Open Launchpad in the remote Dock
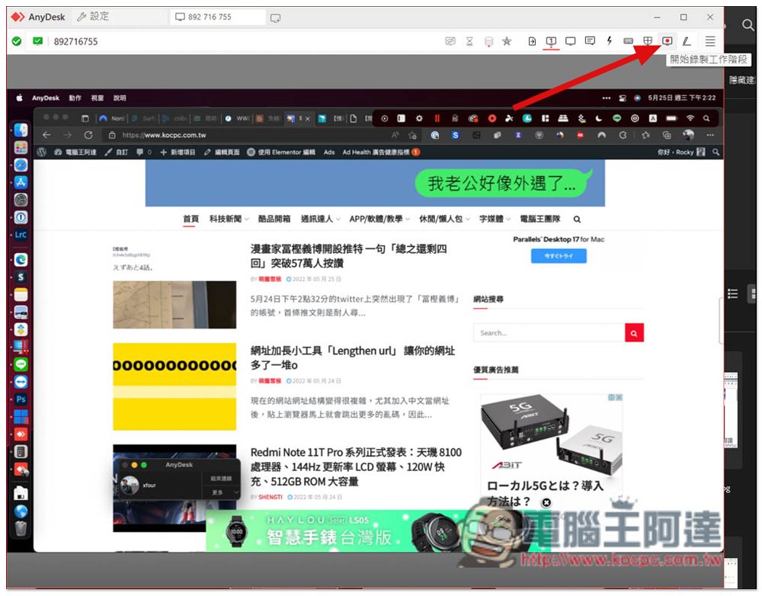 pos(21,147)
